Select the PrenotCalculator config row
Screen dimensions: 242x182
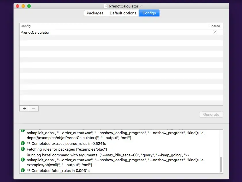[121, 32]
